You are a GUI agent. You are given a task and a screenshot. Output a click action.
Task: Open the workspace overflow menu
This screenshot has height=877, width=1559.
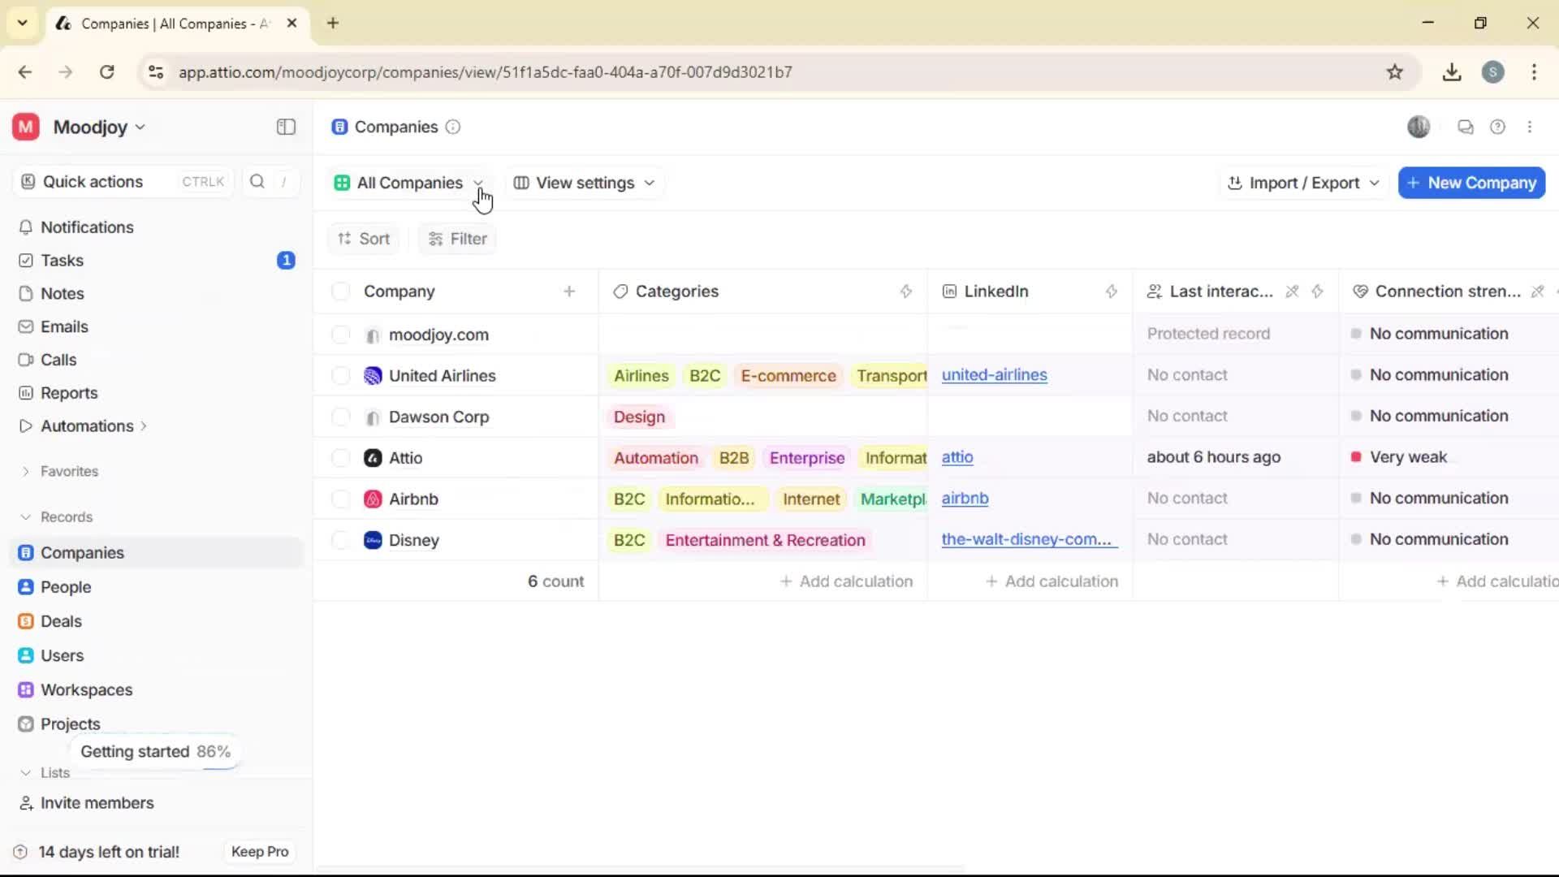(1531, 127)
